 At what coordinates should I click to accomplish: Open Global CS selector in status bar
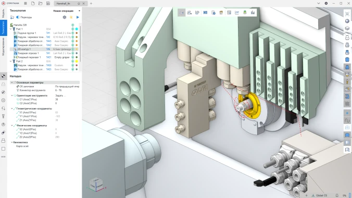coord(319,195)
